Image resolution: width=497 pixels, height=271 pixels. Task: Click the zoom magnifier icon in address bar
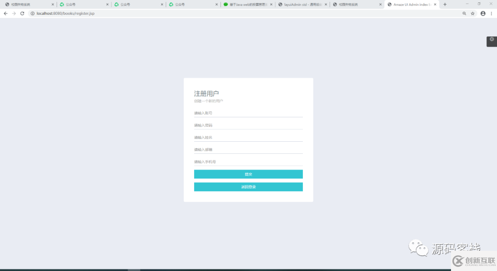pyautogui.click(x=464, y=13)
